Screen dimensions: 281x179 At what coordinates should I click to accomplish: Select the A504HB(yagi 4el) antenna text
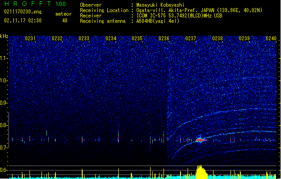coord(158,21)
